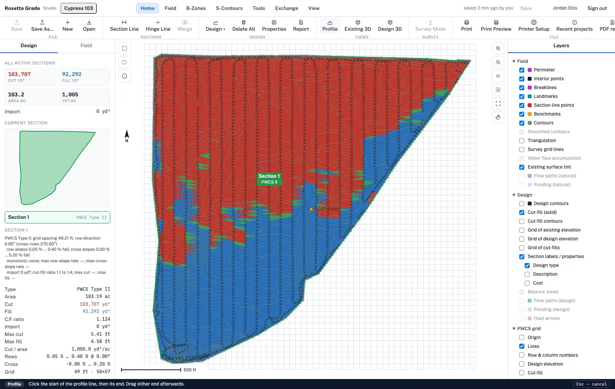Screen dimensions: 615x389
Task: Click the Jordan Ellis user name
Action: click(x=565, y=8)
